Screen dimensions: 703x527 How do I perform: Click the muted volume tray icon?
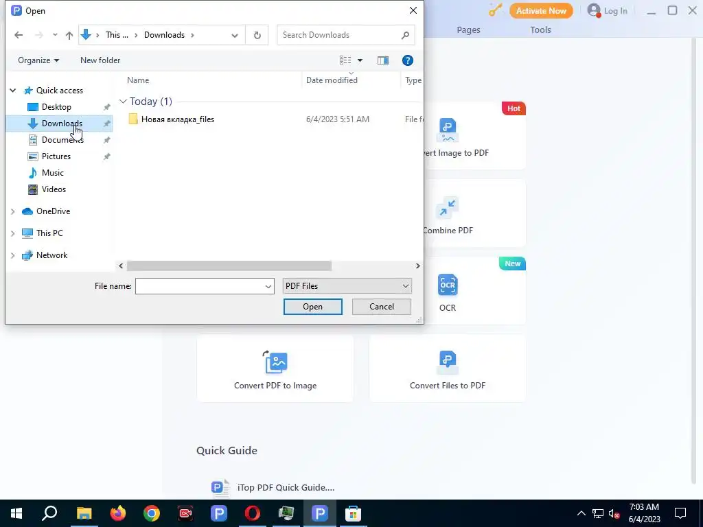click(614, 514)
